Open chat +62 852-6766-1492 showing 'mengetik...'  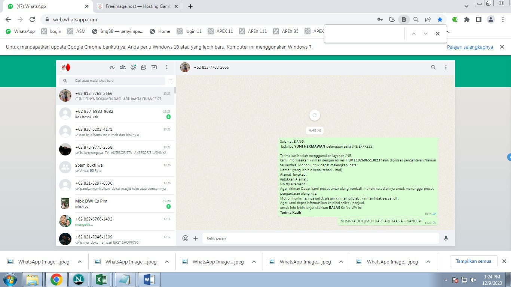pyautogui.click(x=115, y=222)
